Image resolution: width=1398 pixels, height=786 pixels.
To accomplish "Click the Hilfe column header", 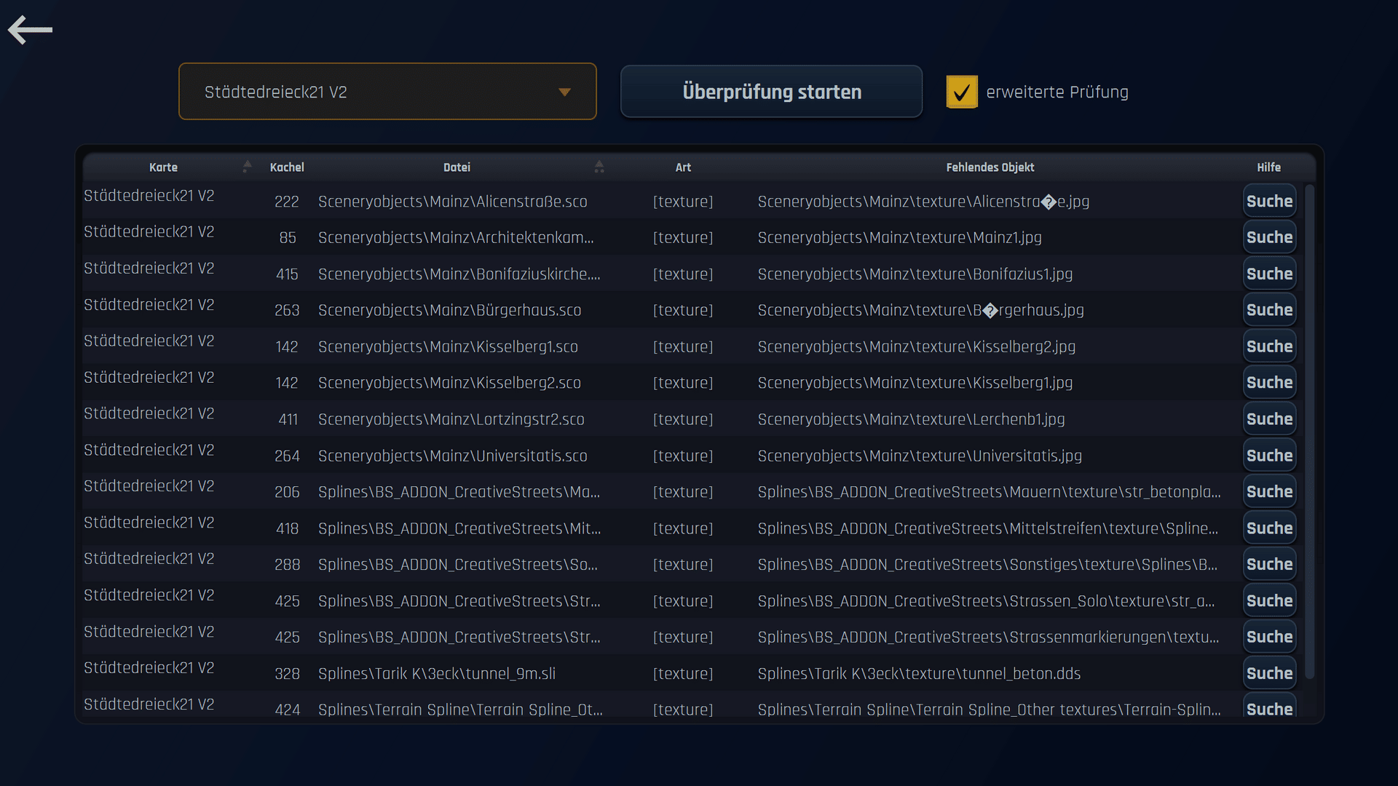I will pyautogui.click(x=1268, y=167).
